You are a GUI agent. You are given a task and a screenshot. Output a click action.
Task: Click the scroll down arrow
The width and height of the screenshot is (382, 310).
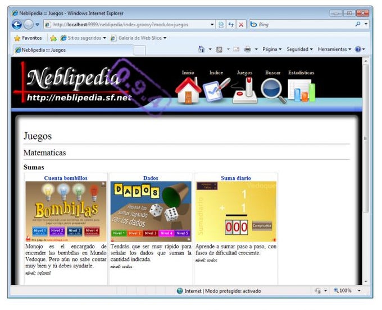366,281
